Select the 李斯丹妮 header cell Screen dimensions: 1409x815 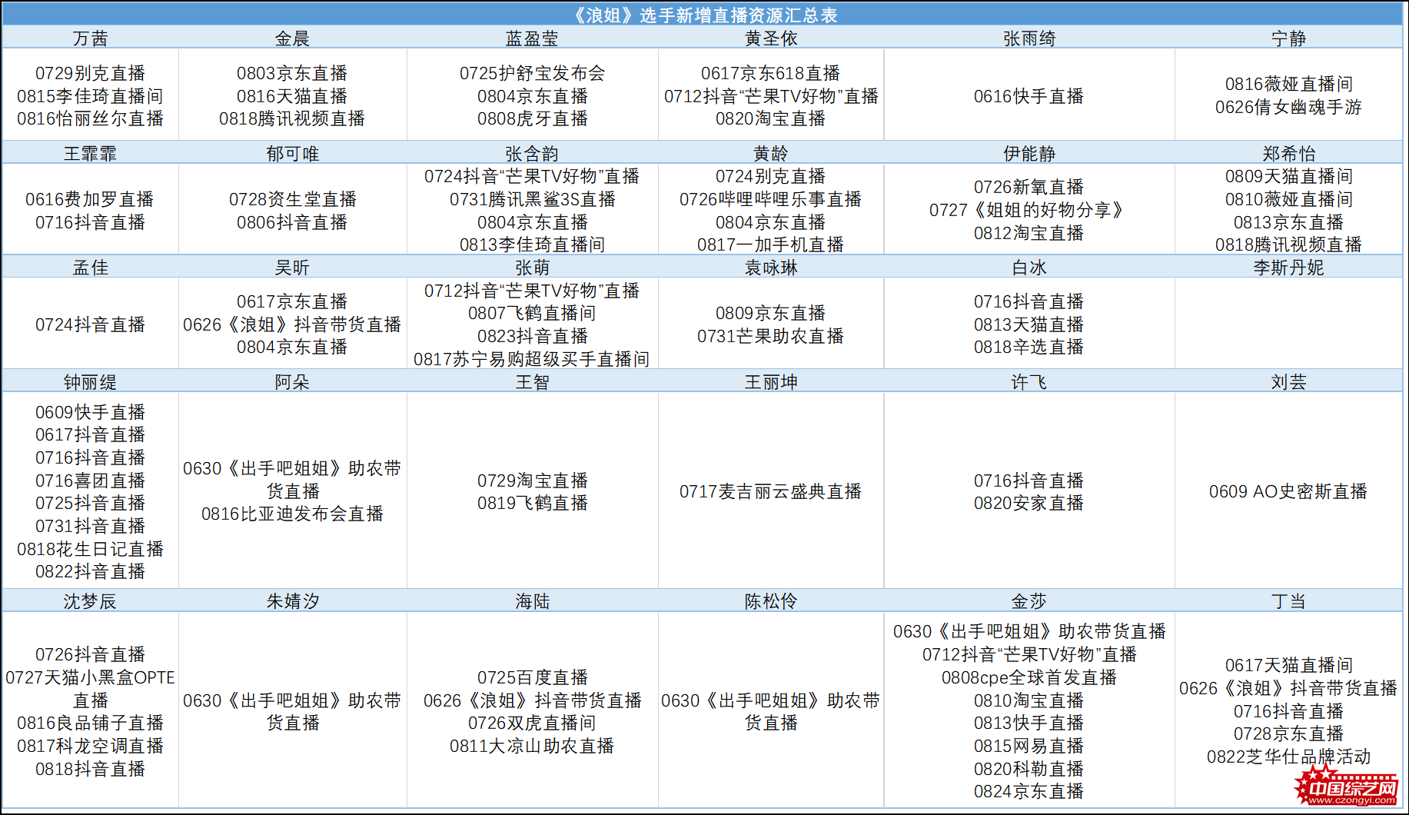(1288, 268)
